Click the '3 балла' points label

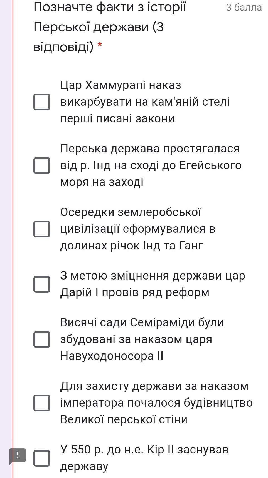point(244,8)
